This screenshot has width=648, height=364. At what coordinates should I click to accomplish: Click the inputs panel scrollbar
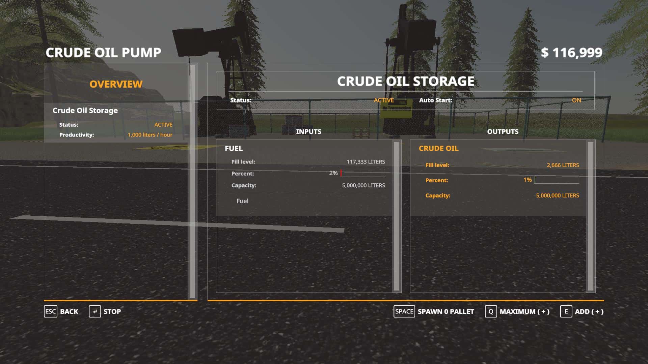(397, 216)
